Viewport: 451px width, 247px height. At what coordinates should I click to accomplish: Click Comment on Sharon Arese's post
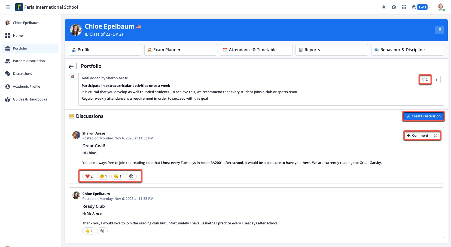click(x=418, y=135)
